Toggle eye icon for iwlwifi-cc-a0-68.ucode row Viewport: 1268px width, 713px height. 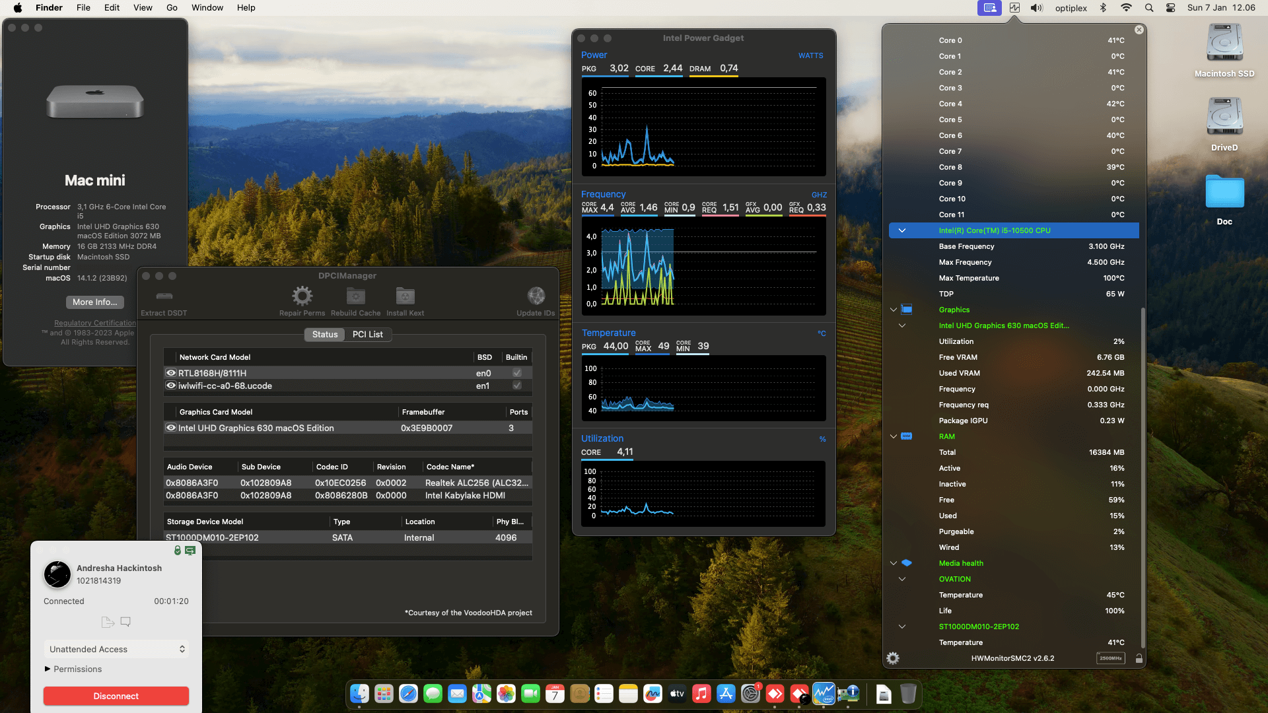[171, 386]
